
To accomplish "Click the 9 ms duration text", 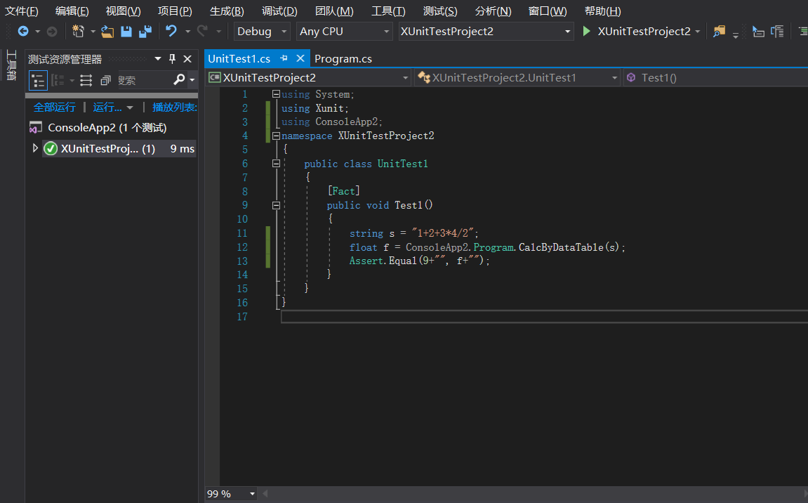I will 183,148.
